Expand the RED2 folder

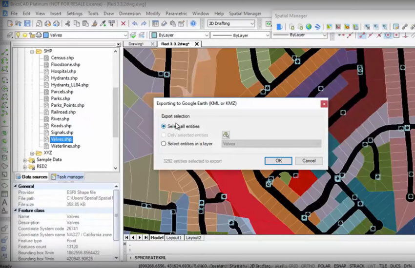click(x=25, y=167)
